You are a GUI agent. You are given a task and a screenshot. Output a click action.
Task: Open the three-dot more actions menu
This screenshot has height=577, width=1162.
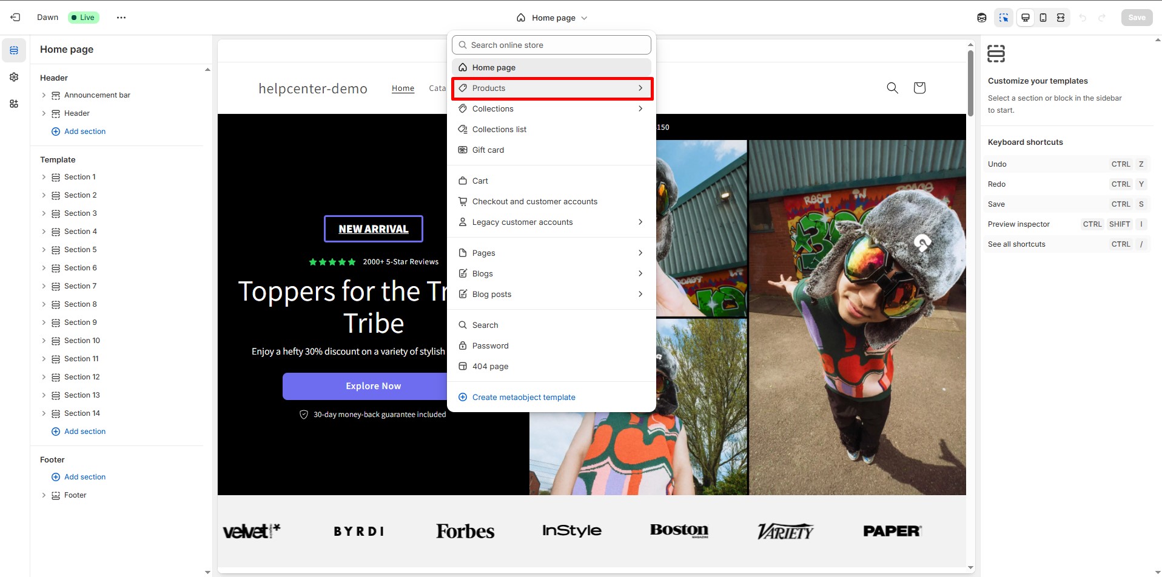121,18
